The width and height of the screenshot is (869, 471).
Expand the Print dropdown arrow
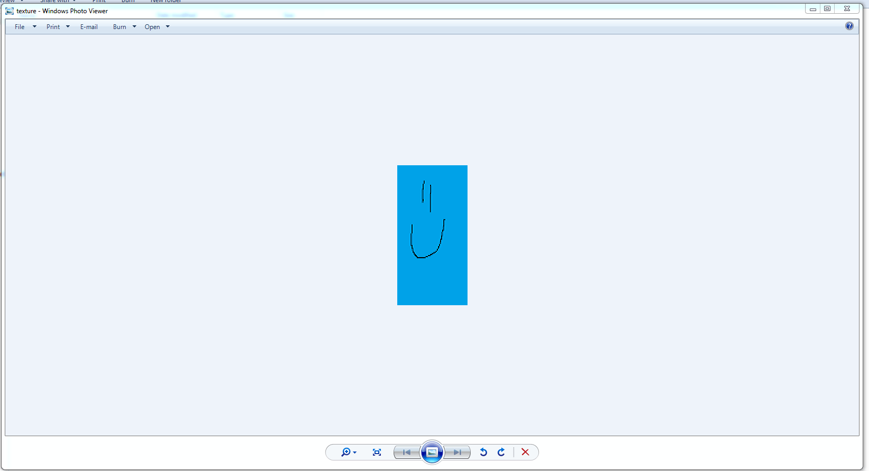click(68, 27)
